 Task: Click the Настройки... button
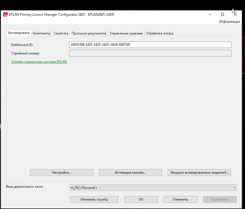62,173
